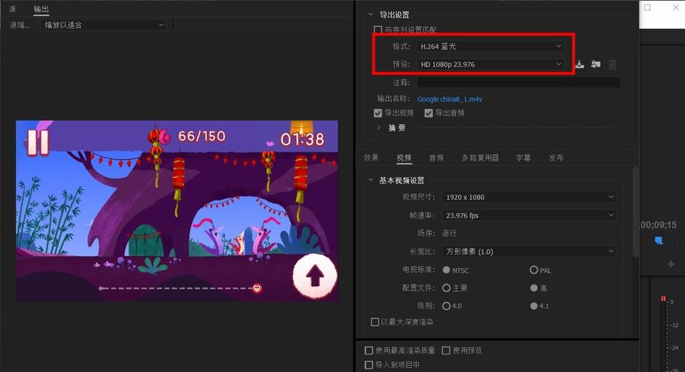Select the High profile radio button
The width and height of the screenshot is (685, 372).
tap(534, 288)
